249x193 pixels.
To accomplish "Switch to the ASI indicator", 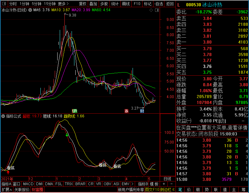I will coord(116,184).
